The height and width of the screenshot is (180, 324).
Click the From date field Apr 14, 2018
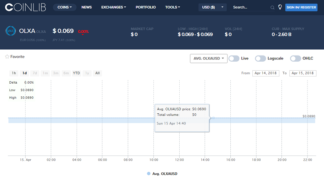[x=266, y=73]
